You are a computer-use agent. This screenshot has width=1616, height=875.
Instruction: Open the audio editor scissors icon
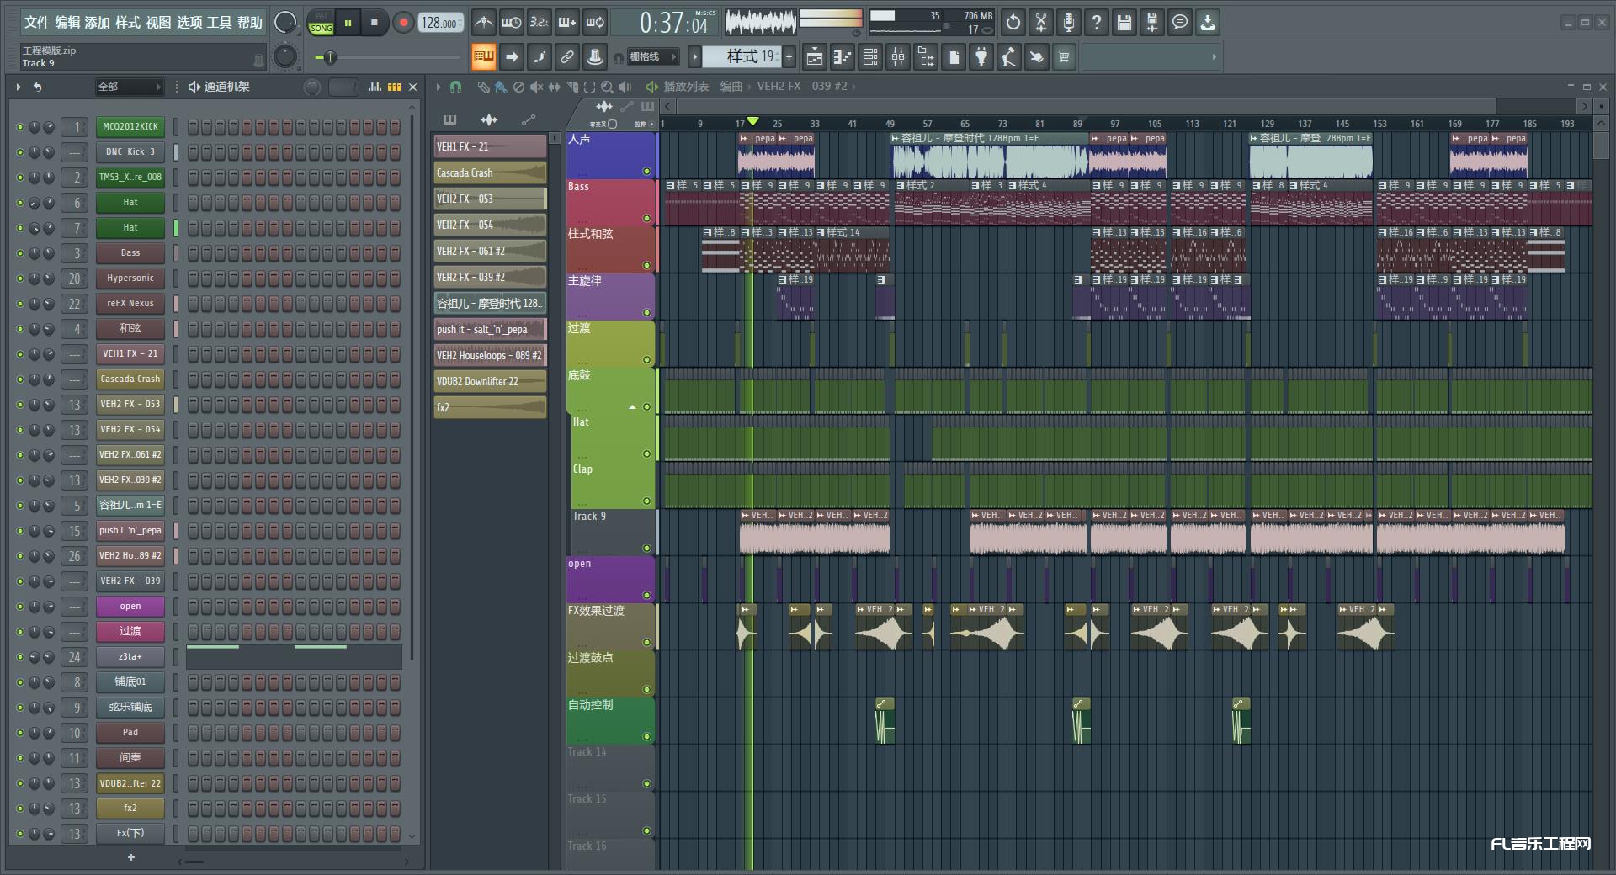point(1041,23)
